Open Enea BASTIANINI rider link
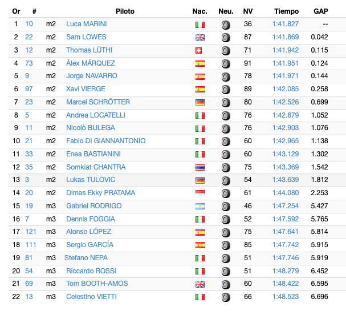 [x=93, y=154]
